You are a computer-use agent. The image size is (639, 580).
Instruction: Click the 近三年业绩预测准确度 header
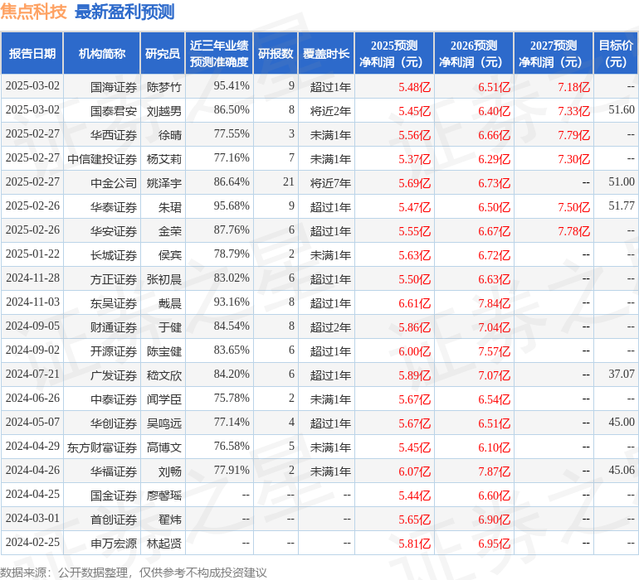(219, 54)
